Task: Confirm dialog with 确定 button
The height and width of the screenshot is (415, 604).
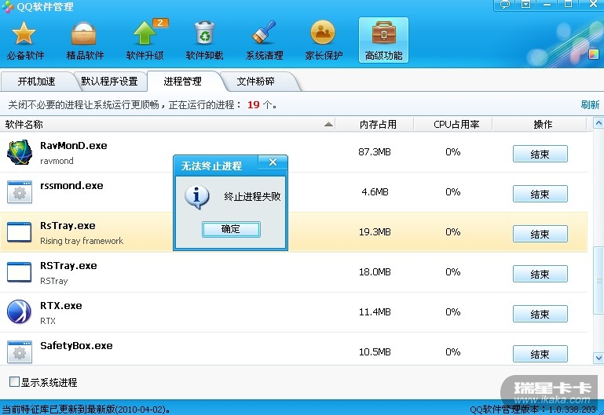Action: (231, 229)
